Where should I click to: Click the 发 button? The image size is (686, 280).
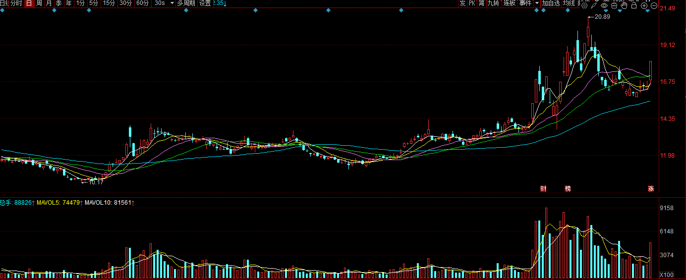coord(462,3)
